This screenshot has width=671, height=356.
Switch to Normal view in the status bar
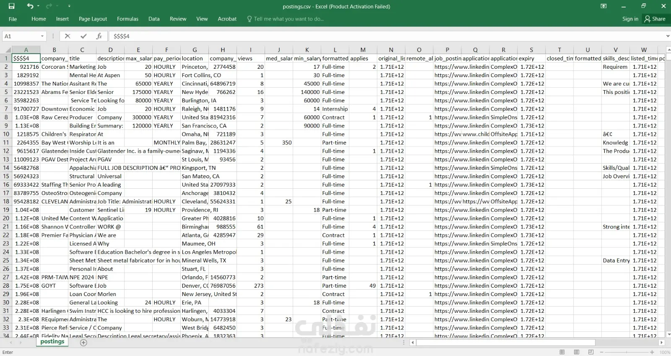coord(562,352)
